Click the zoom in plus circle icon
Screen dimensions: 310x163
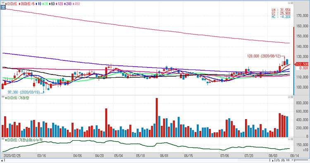283,161
